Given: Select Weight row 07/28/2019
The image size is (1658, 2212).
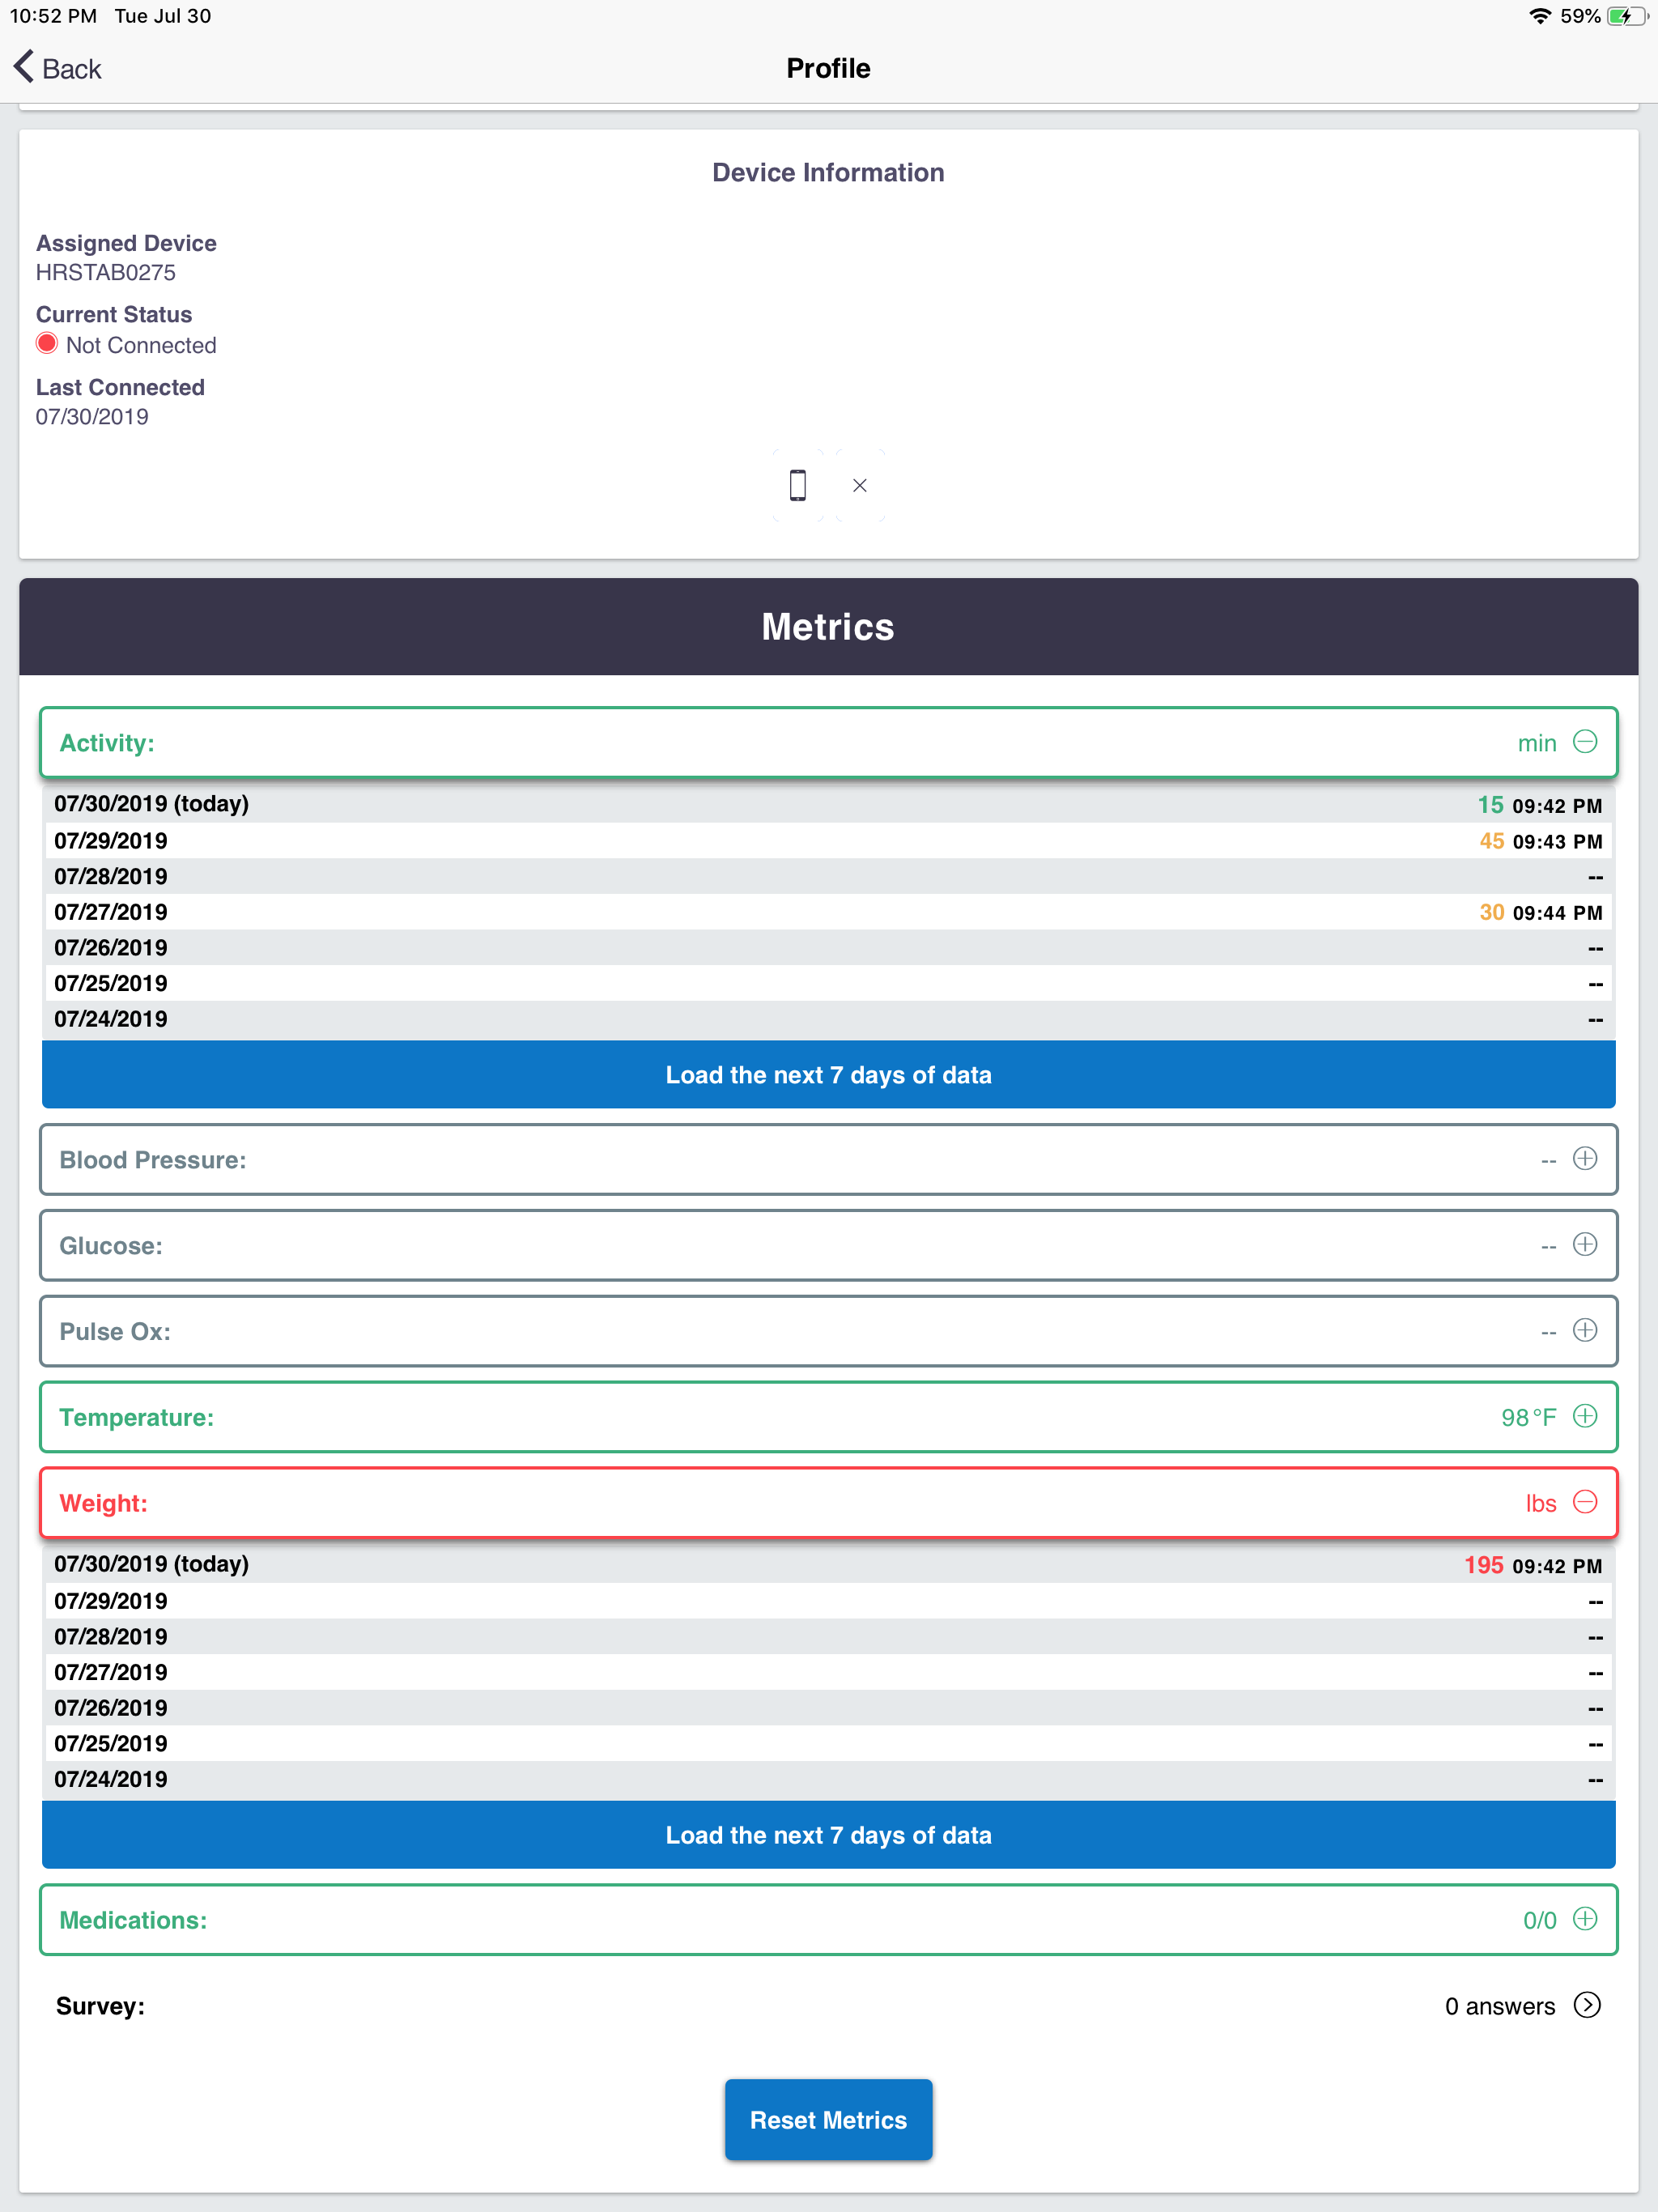Looking at the screenshot, I should [x=829, y=1636].
